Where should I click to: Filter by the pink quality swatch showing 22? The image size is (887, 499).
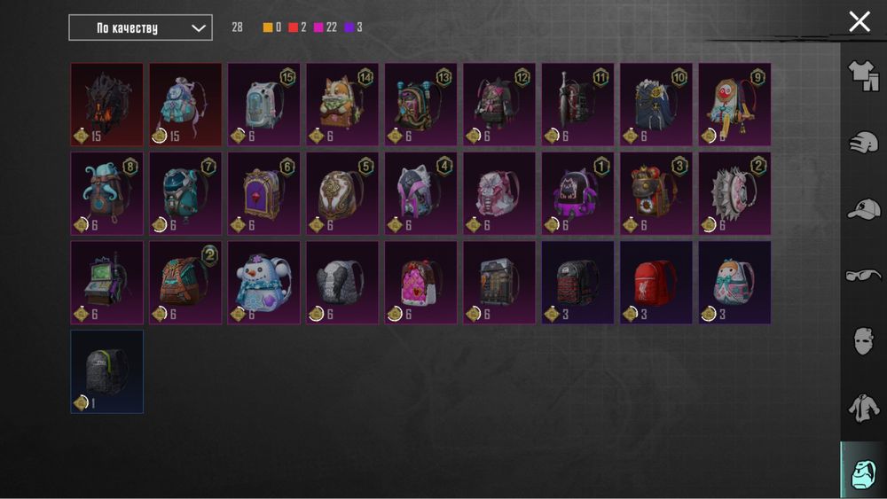(x=318, y=27)
